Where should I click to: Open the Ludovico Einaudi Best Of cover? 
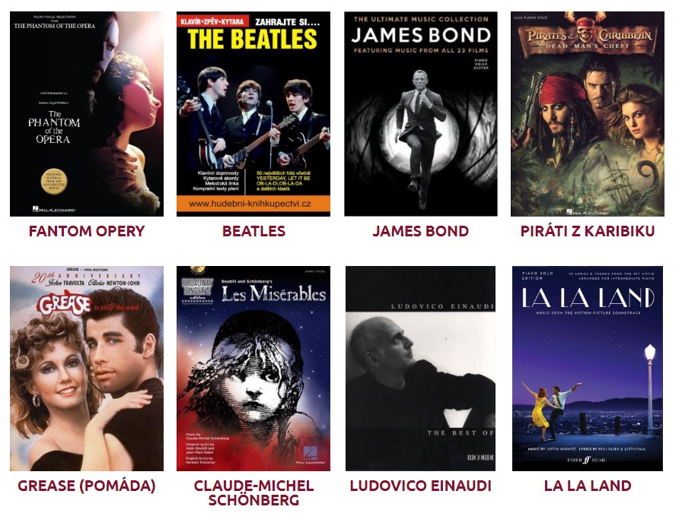(x=421, y=369)
